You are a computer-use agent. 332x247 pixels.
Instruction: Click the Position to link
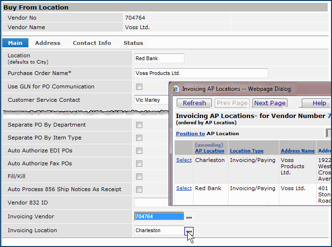click(190, 134)
